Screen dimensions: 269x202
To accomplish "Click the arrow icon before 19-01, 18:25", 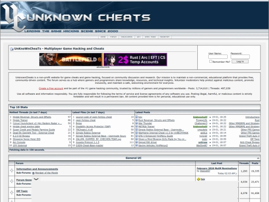I will [x=210, y=117].
